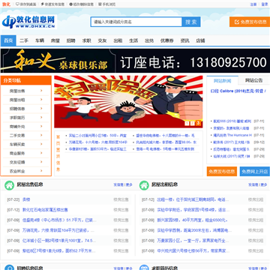Open the 07-22 卖楼 listing
This screenshot has width=270, height=270.
[26, 199]
